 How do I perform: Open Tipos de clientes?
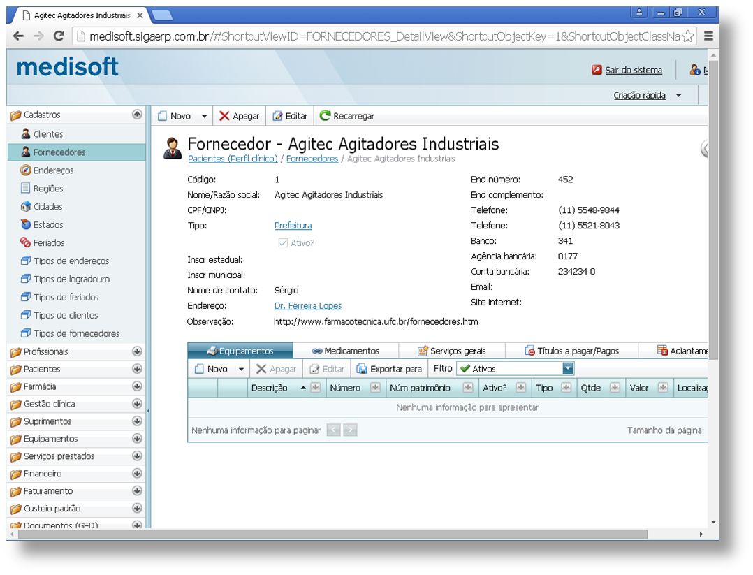pyautogui.click(x=59, y=315)
